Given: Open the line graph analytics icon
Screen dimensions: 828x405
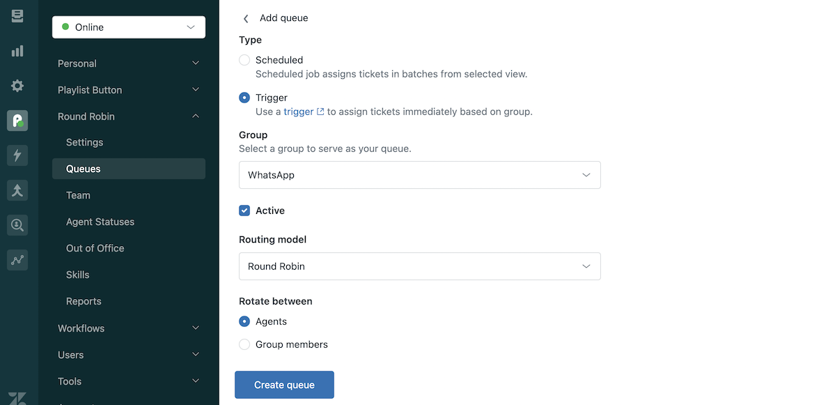Looking at the screenshot, I should [17, 260].
